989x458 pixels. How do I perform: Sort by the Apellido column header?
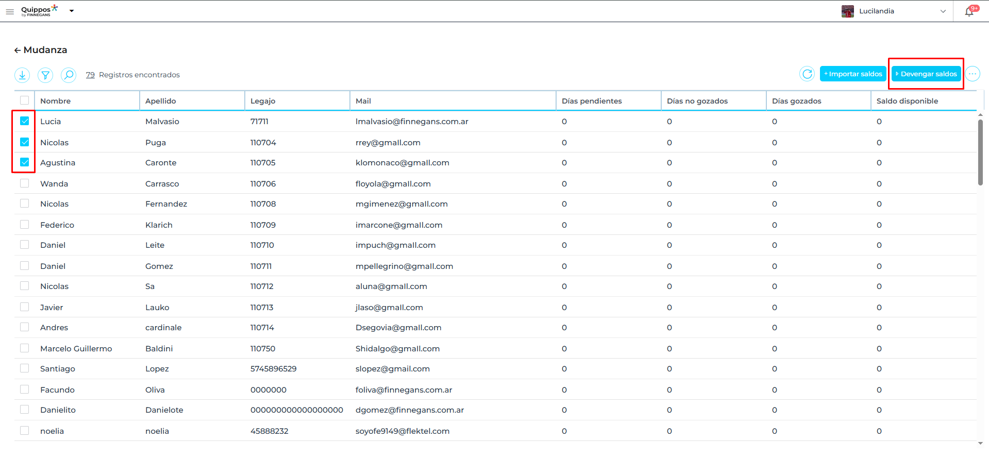tap(161, 101)
